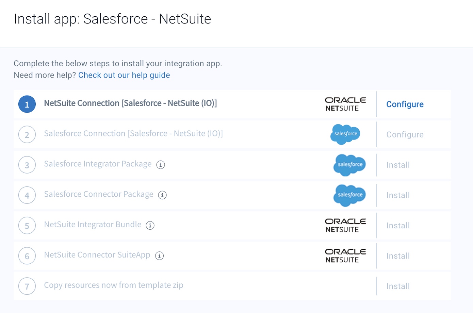Image resolution: width=473 pixels, height=313 pixels.
Task: Select the step 3 number circle
Action: pyautogui.click(x=27, y=165)
